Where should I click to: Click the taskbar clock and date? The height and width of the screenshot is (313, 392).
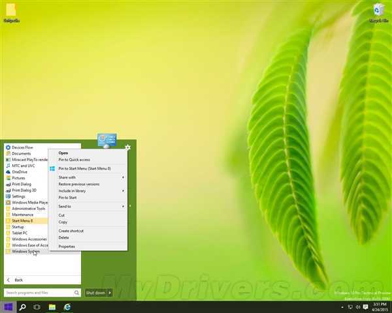point(379,307)
